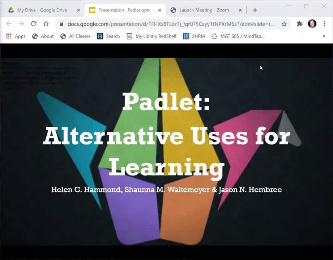
Task: Reload the current page
Action: pos(34,24)
